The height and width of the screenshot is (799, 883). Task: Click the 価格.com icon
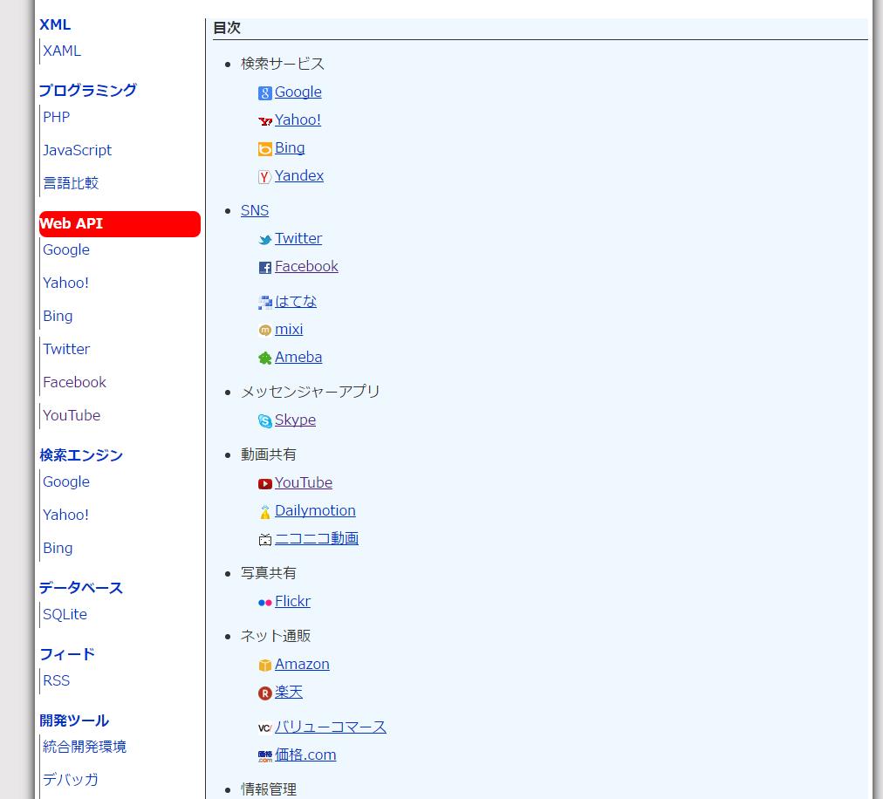click(264, 756)
